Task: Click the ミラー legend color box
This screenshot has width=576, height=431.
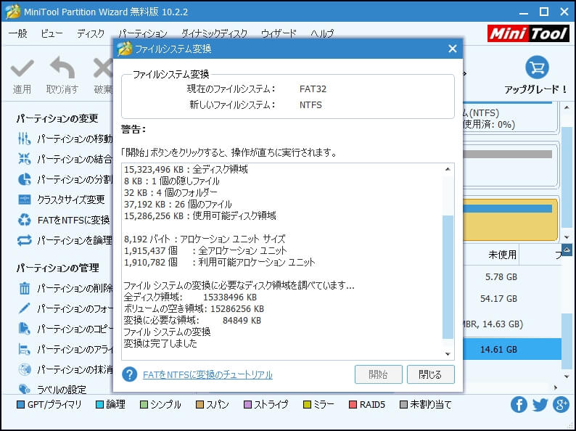Action: tap(307, 405)
